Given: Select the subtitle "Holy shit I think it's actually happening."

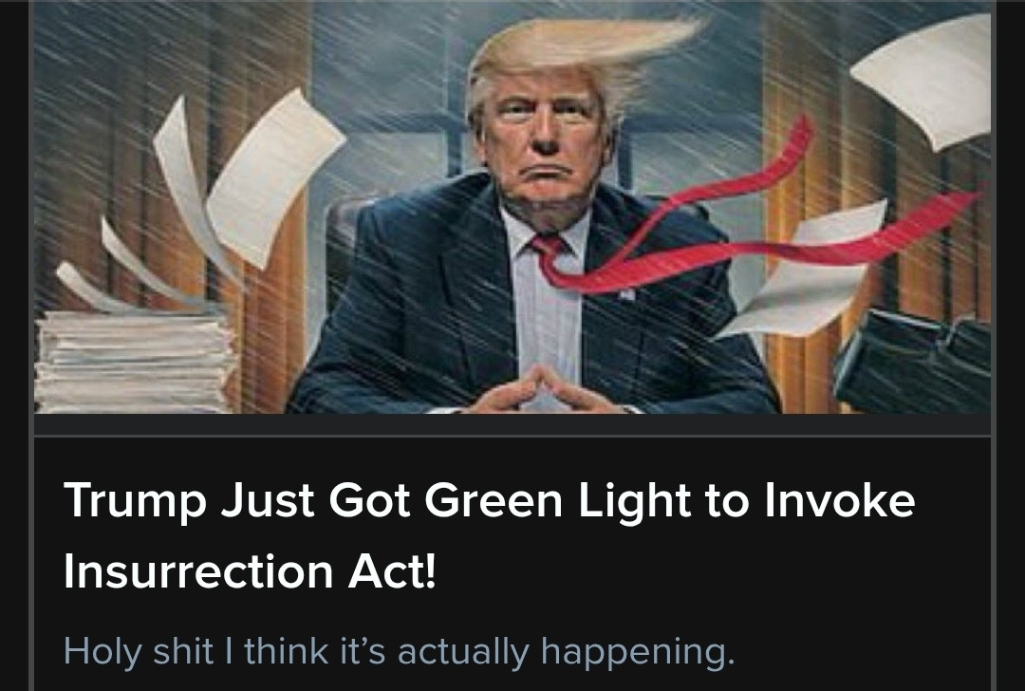Looking at the screenshot, I should [x=399, y=651].
